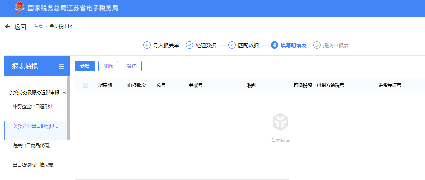Image resolution: width=425 pixels, height=180 pixels.
Task: Click the 删除 button
Action: tap(108, 66)
